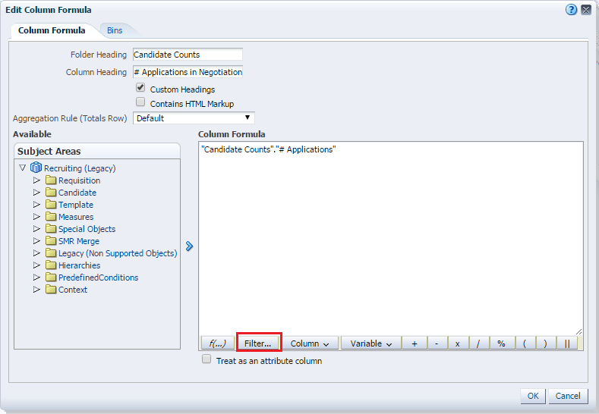599x414 pixels.
Task: Expand the SMR Merge folder
Action: 36,241
